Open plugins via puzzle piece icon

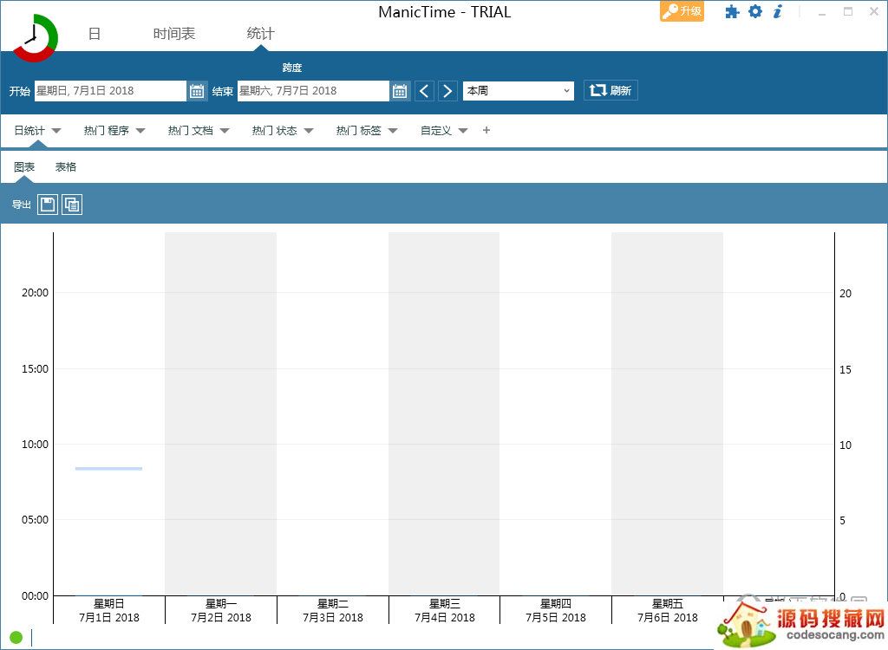(x=732, y=12)
